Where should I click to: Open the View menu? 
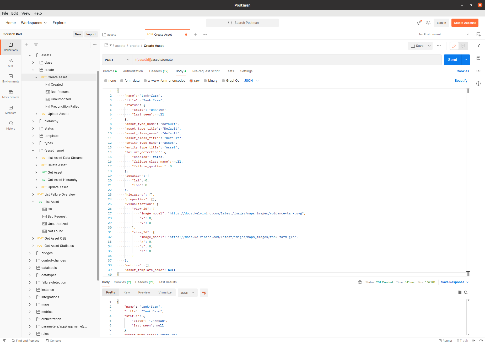[x=26, y=13]
